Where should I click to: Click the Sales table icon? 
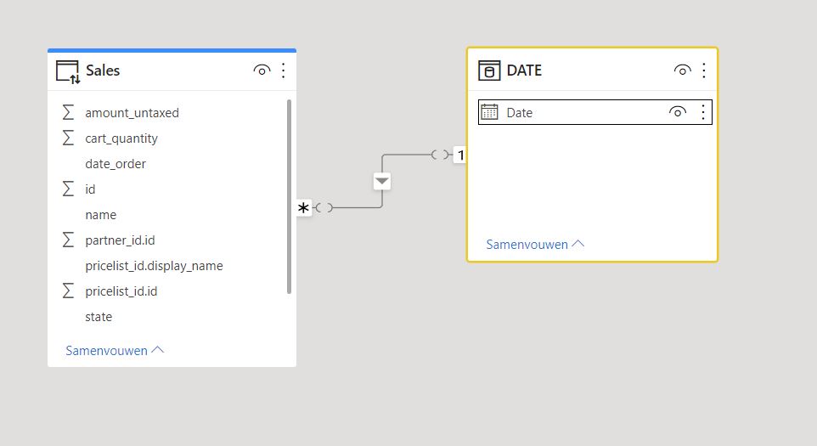point(68,71)
